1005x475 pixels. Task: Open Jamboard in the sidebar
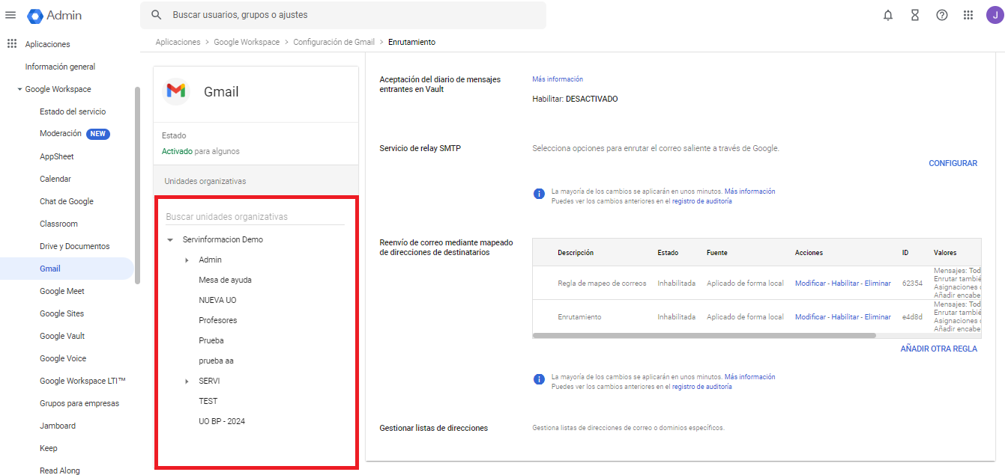click(x=58, y=426)
